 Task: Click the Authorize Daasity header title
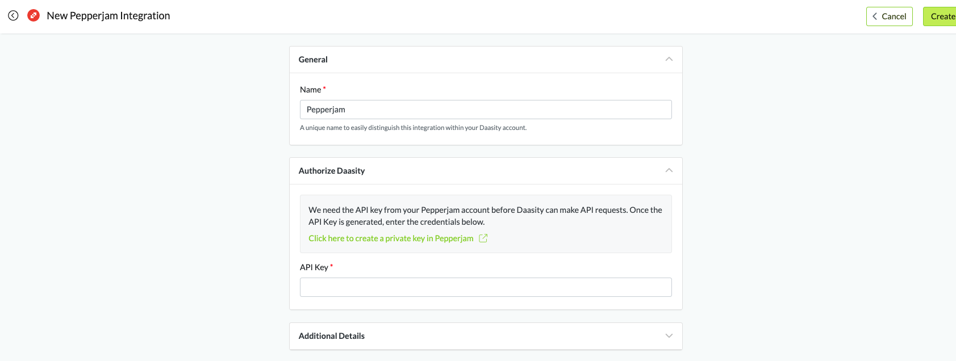click(x=332, y=171)
